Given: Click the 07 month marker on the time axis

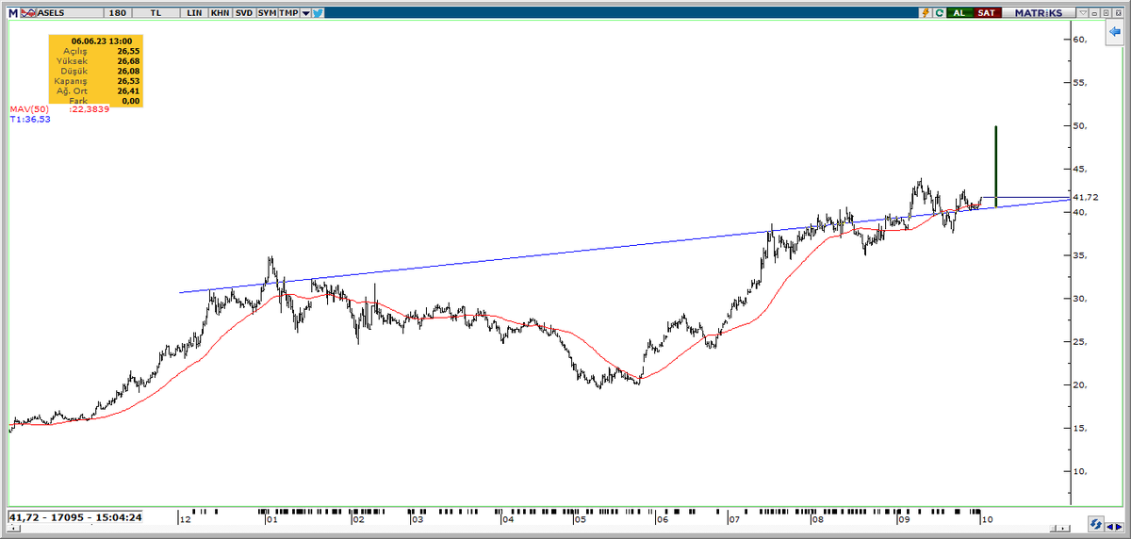Looking at the screenshot, I should pyautogui.click(x=732, y=519).
